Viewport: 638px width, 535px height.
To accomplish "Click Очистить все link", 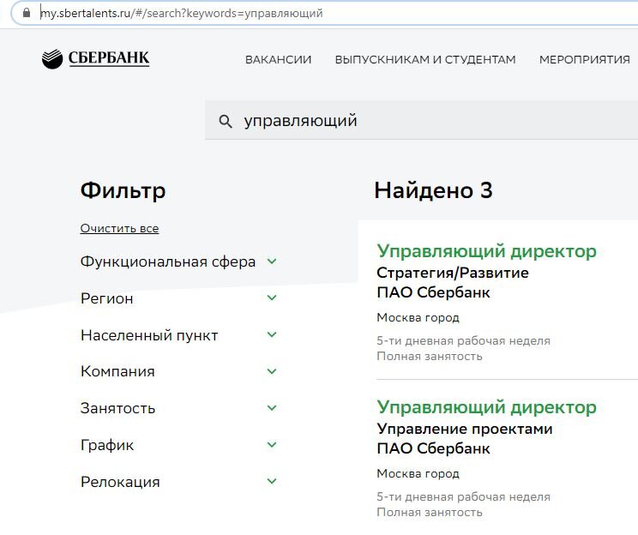I will 119,229.
